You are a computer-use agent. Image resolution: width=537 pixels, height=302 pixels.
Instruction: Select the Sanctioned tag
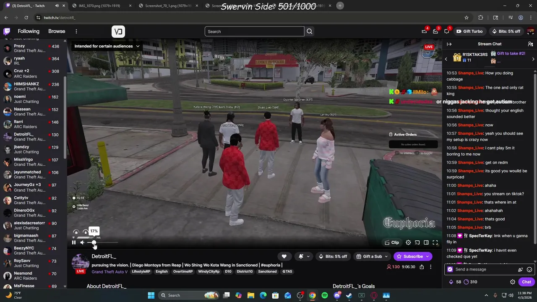coord(267,272)
